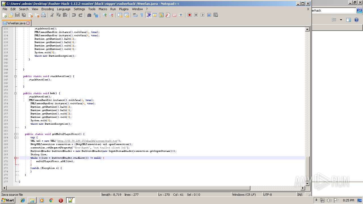
Task: Zoom out using the toolbar icon
Action: click(x=111, y=15)
